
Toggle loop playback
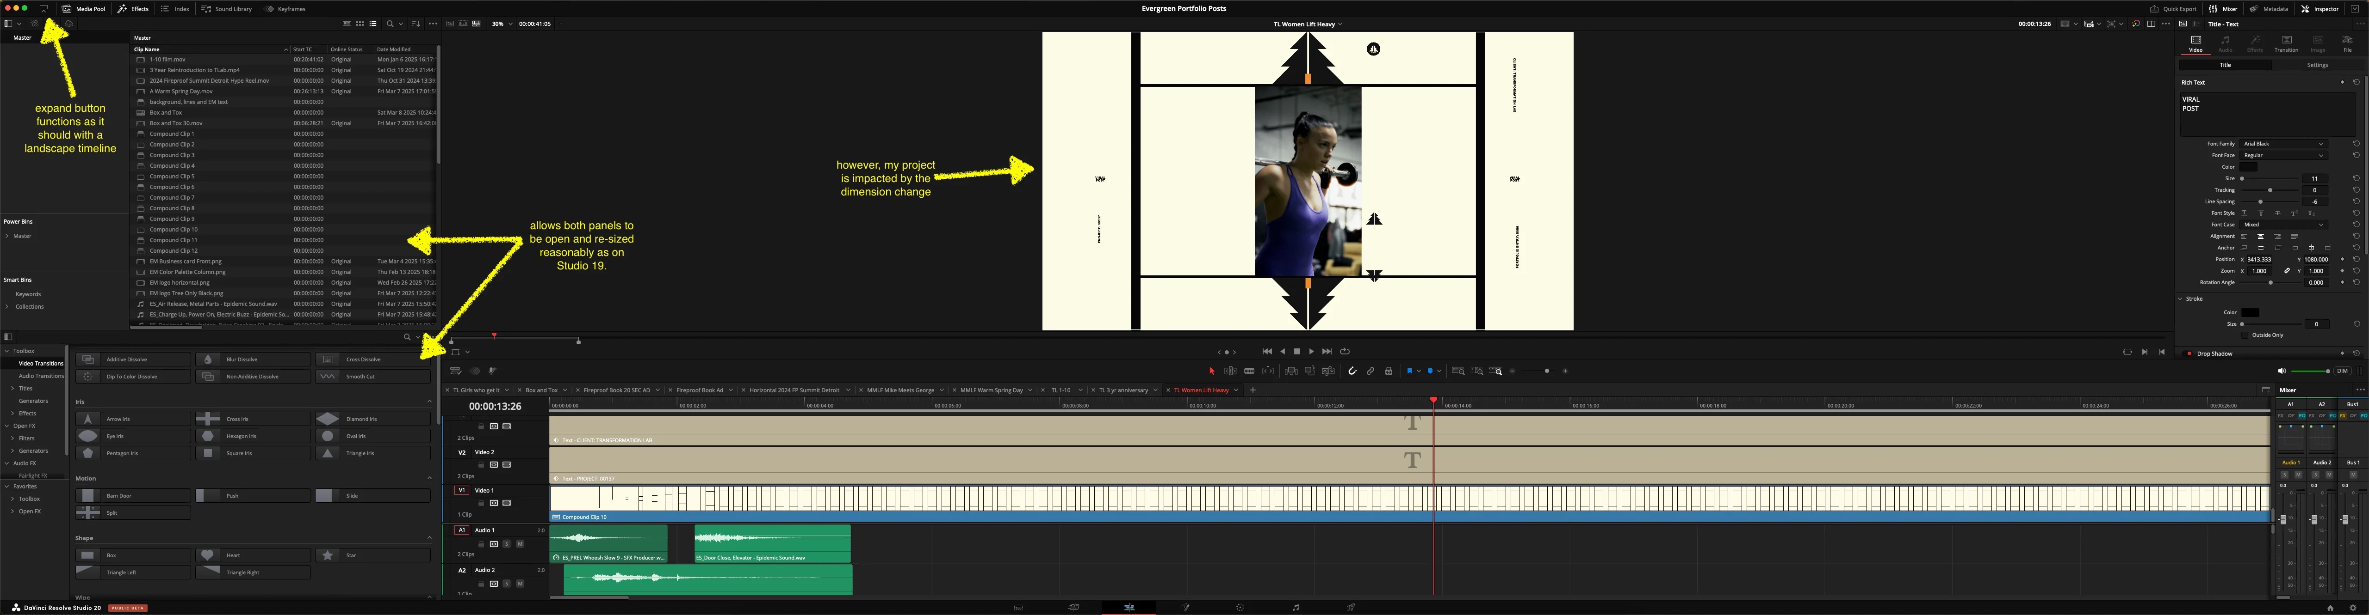(1345, 352)
